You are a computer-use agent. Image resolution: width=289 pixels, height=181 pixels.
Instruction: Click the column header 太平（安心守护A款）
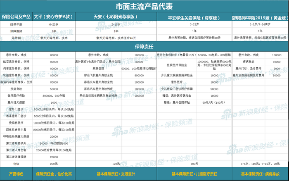[54, 17]
